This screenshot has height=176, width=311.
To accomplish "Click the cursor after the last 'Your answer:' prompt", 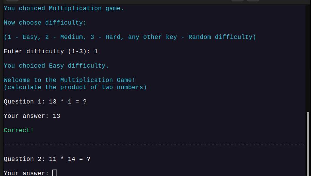I will (x=55, y=173).
